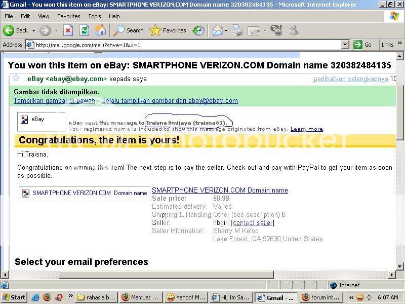Open the Discuss toolbar icon
This screenshot has height=304, width=405.
click(x=276, y=30)
